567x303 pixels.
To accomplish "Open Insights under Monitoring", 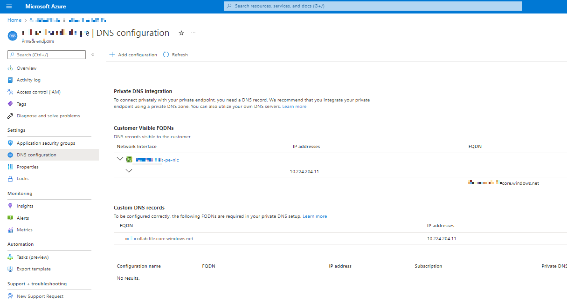I will point(25,206).
